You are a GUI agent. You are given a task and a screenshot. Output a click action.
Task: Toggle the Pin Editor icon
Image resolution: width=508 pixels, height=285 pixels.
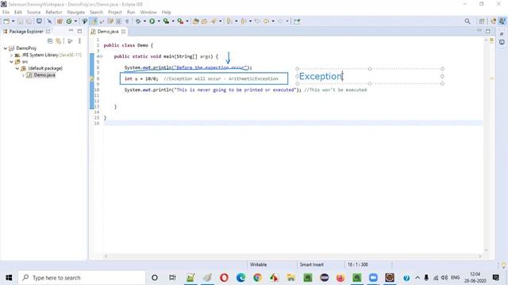coord(297,21)
